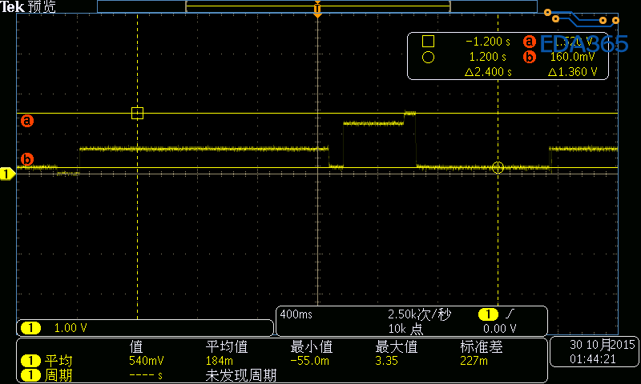This screenshot has width=641, height=384.
Task: Click the horizontal cursor a line
Action: (317, 113)
